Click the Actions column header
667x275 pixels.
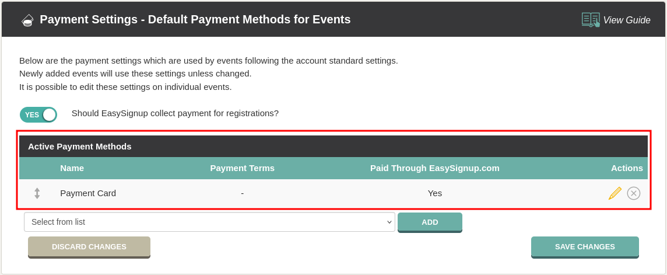(x=627, y=168)
